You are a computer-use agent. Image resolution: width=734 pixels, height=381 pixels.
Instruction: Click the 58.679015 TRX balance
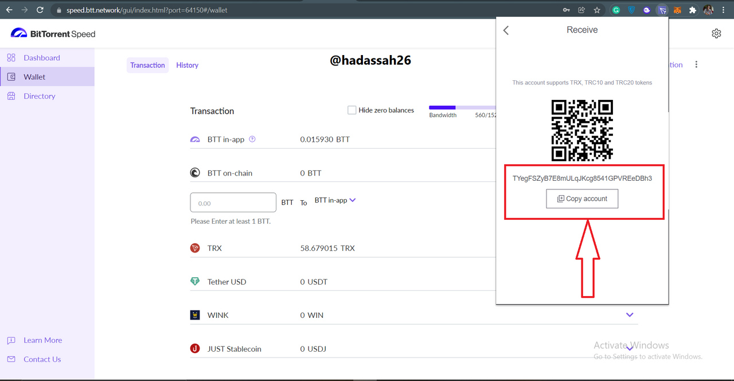pyautogui.click(x=327, y=248)
